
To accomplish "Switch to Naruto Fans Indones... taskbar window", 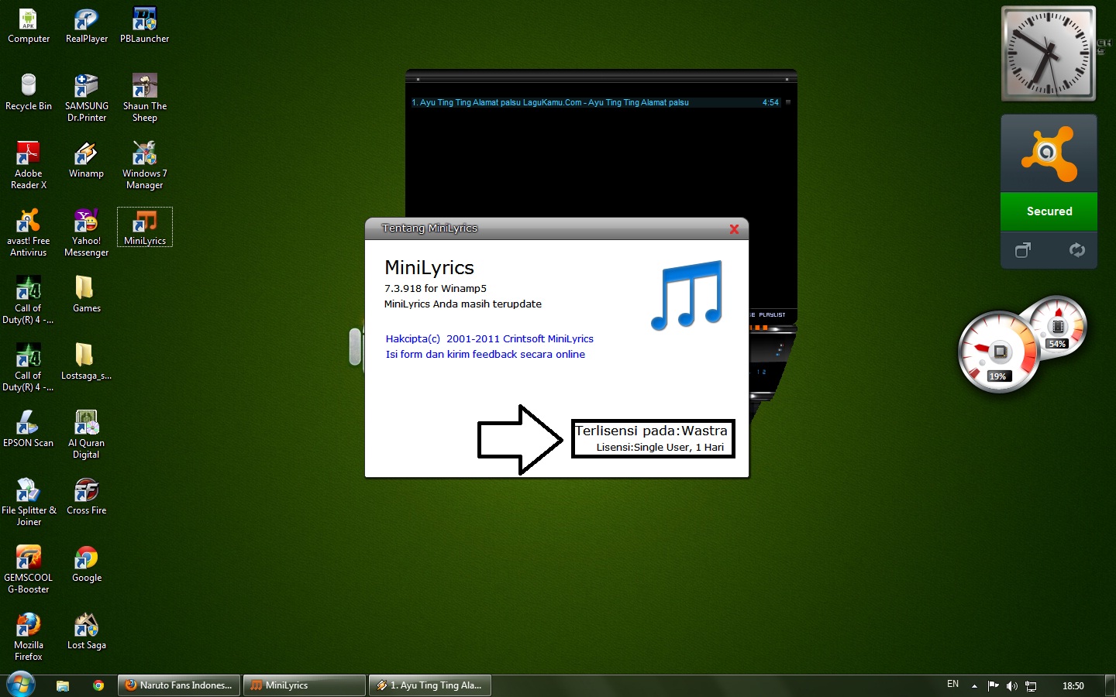I will tap(180, 685).
